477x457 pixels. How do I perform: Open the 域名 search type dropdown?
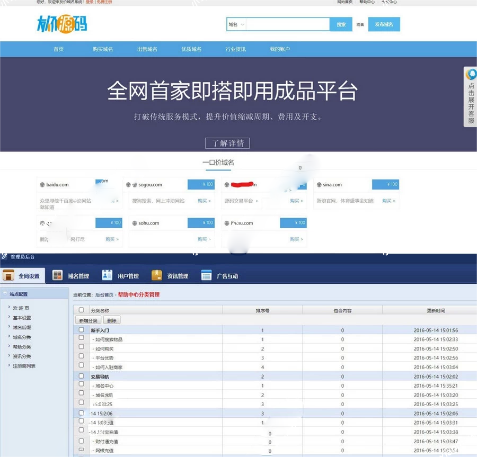[236, 24]
